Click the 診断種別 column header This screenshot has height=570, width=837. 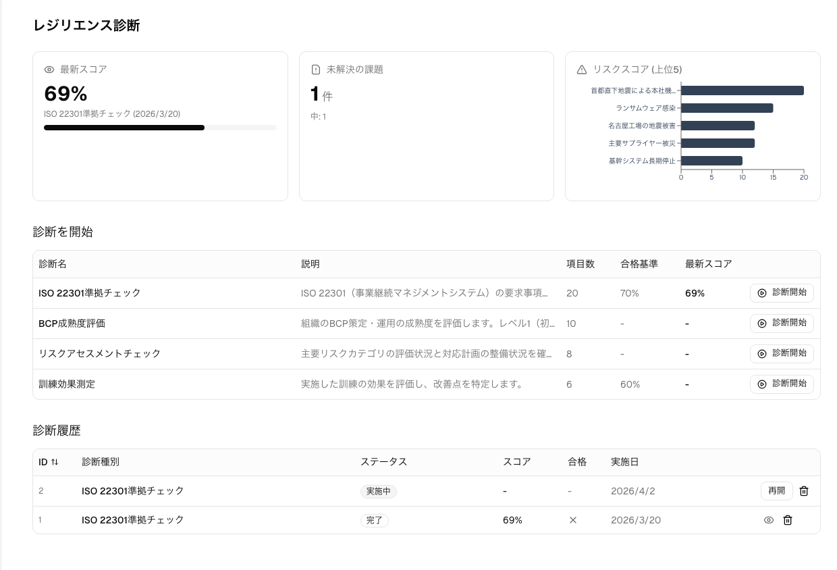101,462
